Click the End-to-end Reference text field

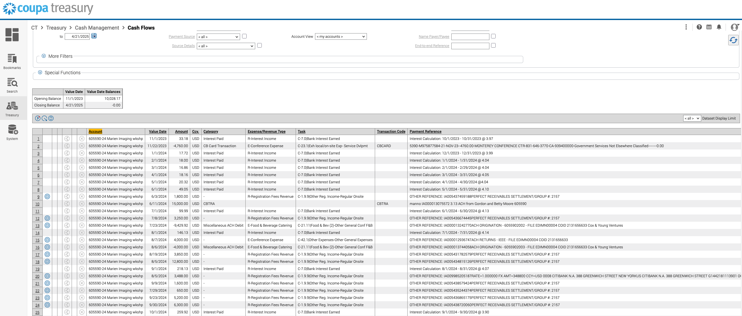click(470, 46)
